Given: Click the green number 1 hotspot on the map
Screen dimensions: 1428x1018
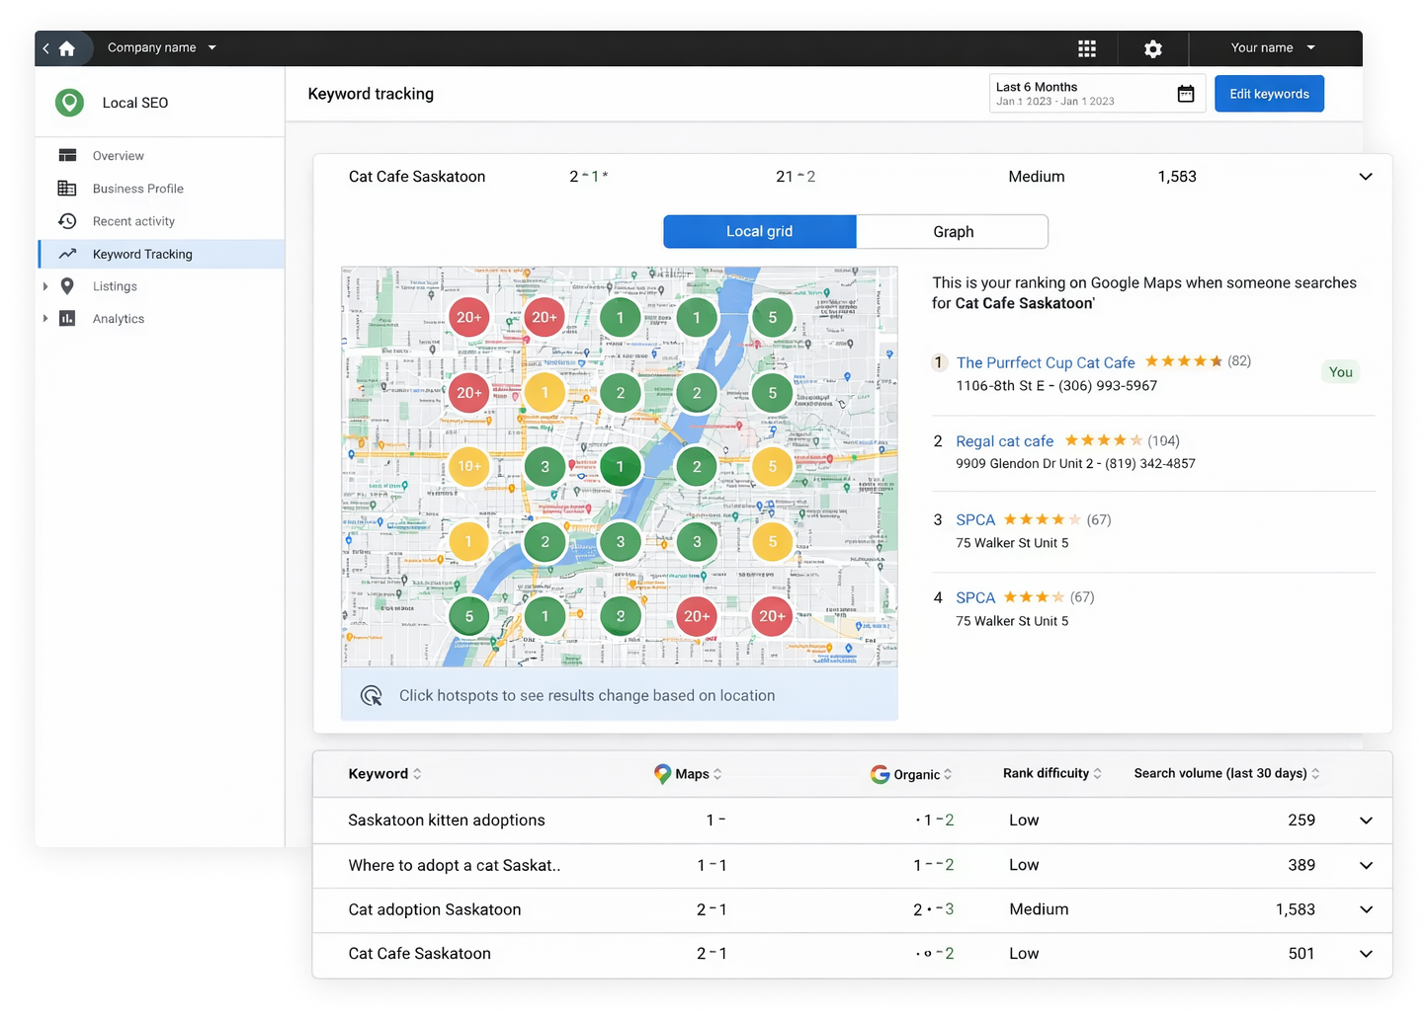Looking at the screenshot, I should (621, 317).
